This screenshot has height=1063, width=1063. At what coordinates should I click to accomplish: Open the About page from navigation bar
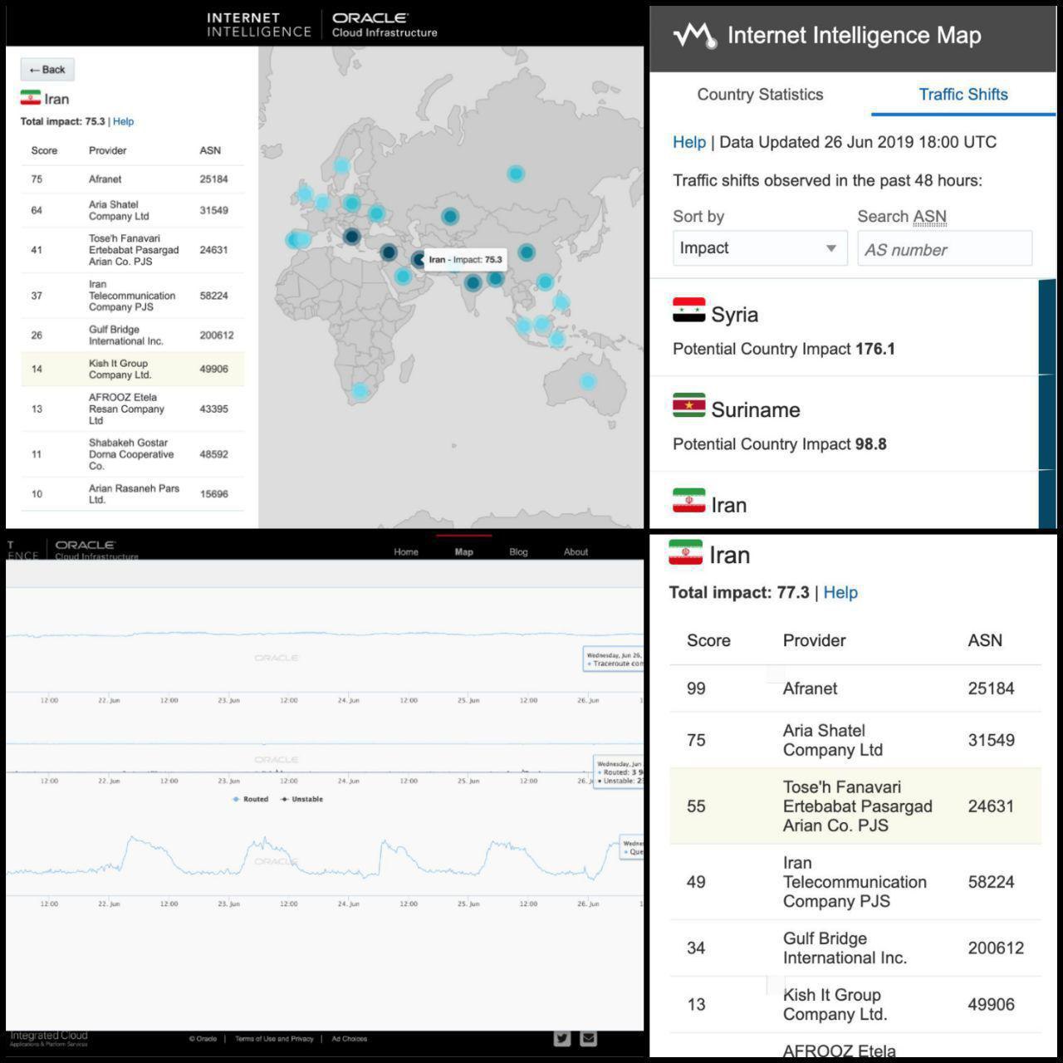576,552
